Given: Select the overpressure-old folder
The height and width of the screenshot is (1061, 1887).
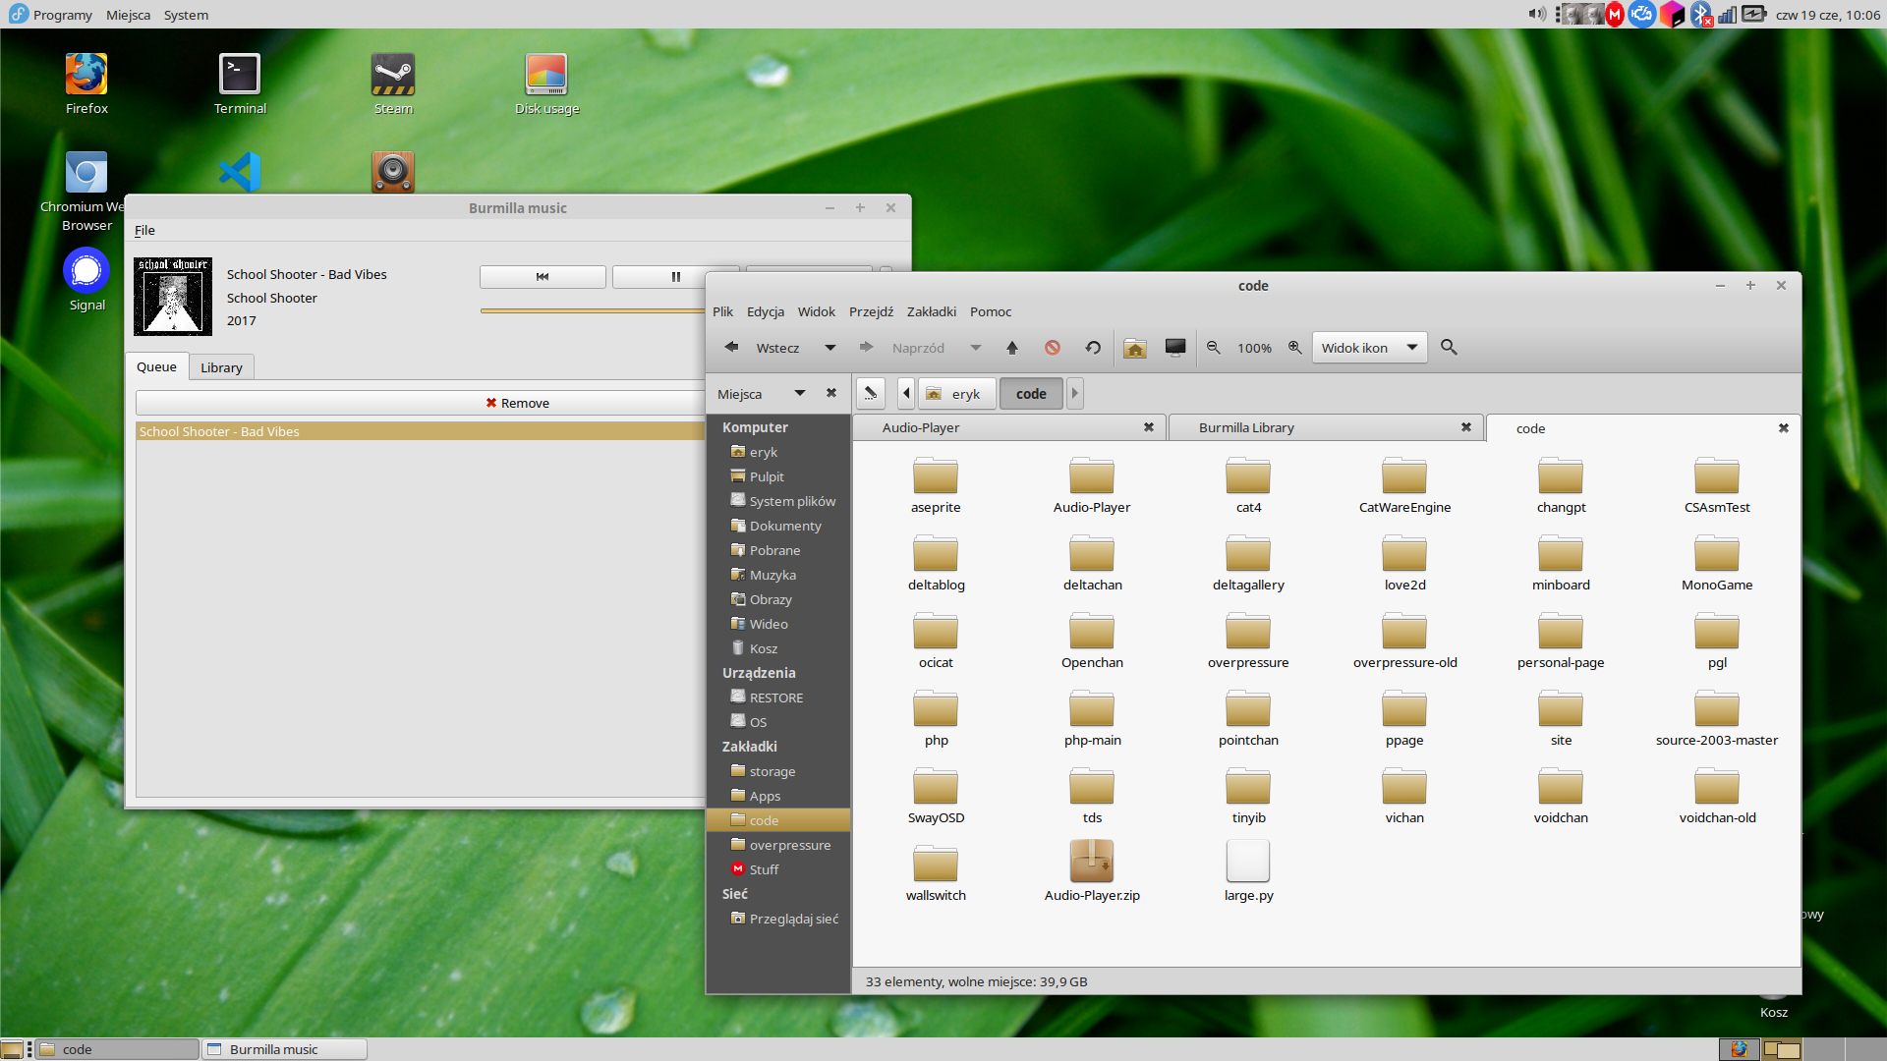Looking at the screenshot, I should click(x=1404, y=642).
